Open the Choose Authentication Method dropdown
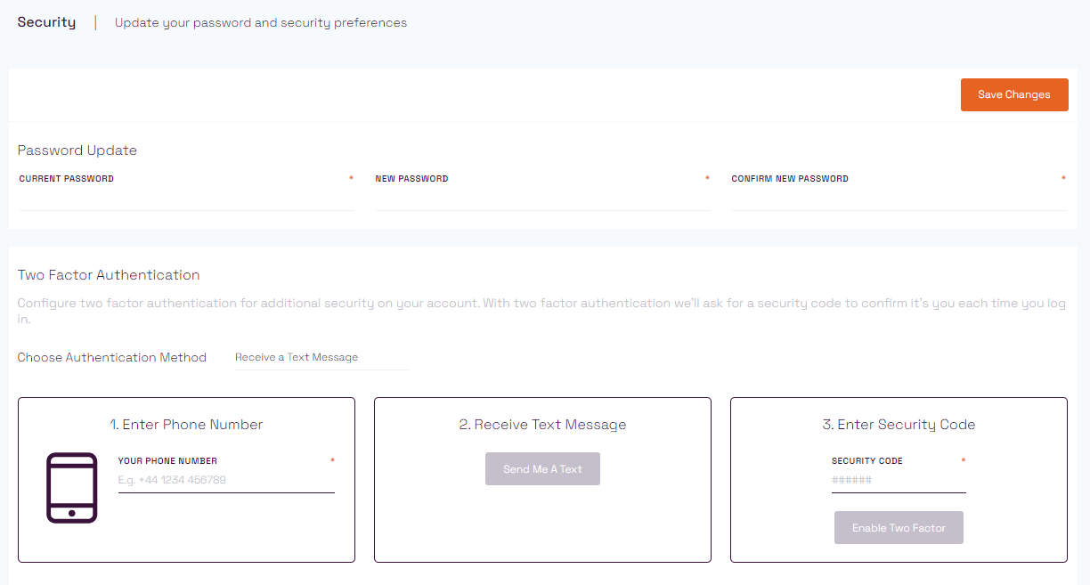The image size is (1090, 585). point(321,357)
